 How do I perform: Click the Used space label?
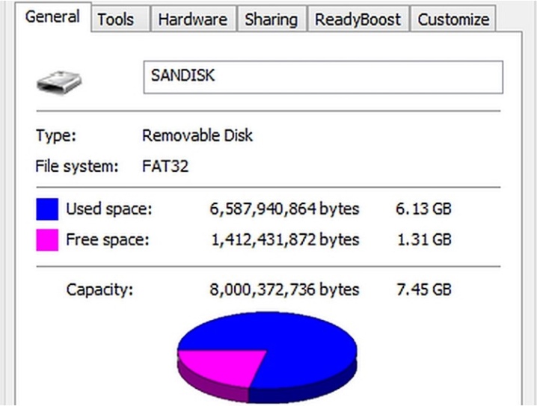[108, 209]
